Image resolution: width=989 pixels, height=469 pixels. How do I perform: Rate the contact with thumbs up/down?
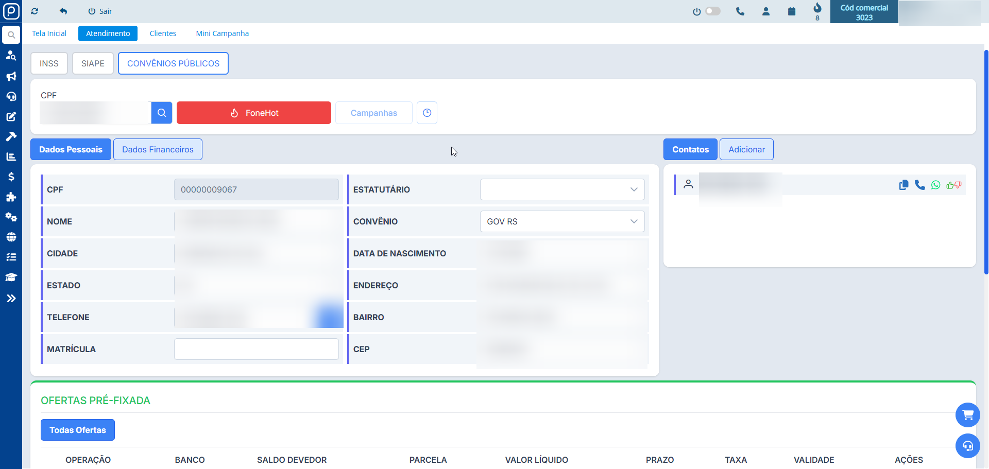[x=953, y=185]
